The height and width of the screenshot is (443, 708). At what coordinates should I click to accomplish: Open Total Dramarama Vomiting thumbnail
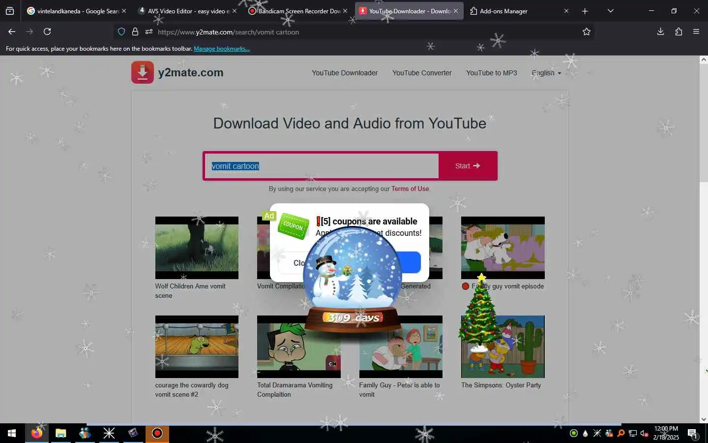(x=299, y=347)
